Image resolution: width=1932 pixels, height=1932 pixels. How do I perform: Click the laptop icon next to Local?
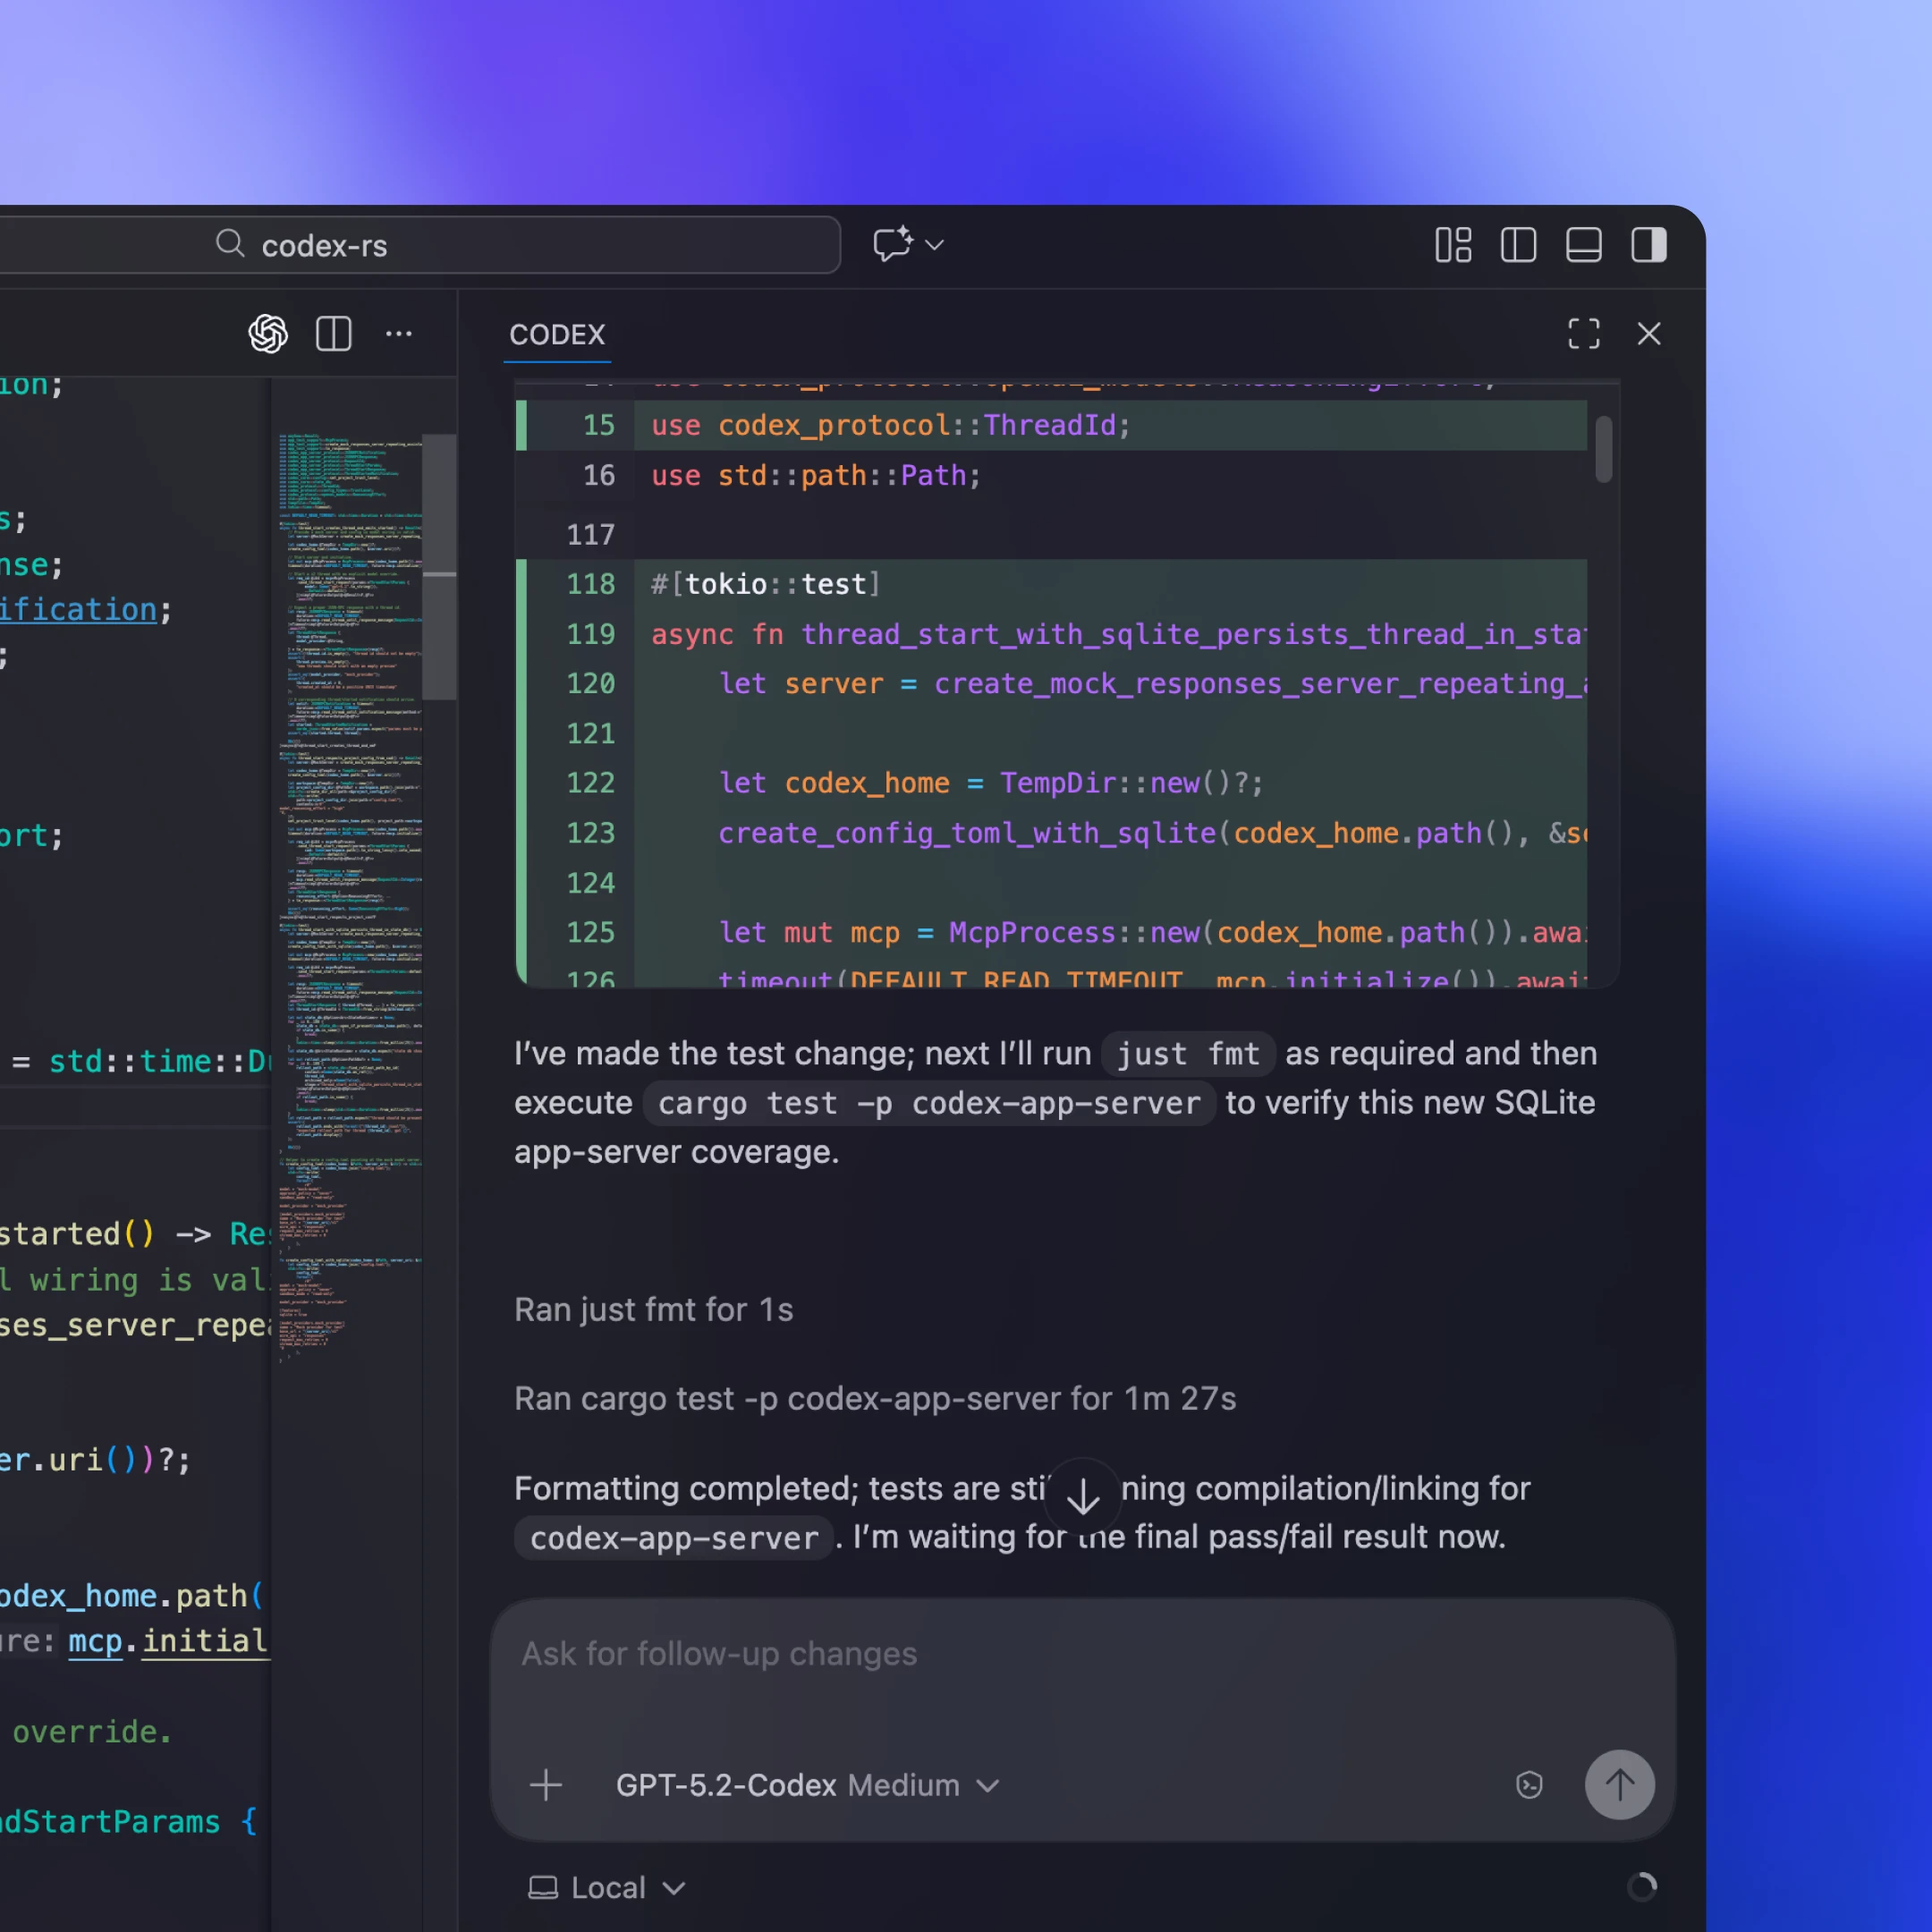tap(543, 1887)
